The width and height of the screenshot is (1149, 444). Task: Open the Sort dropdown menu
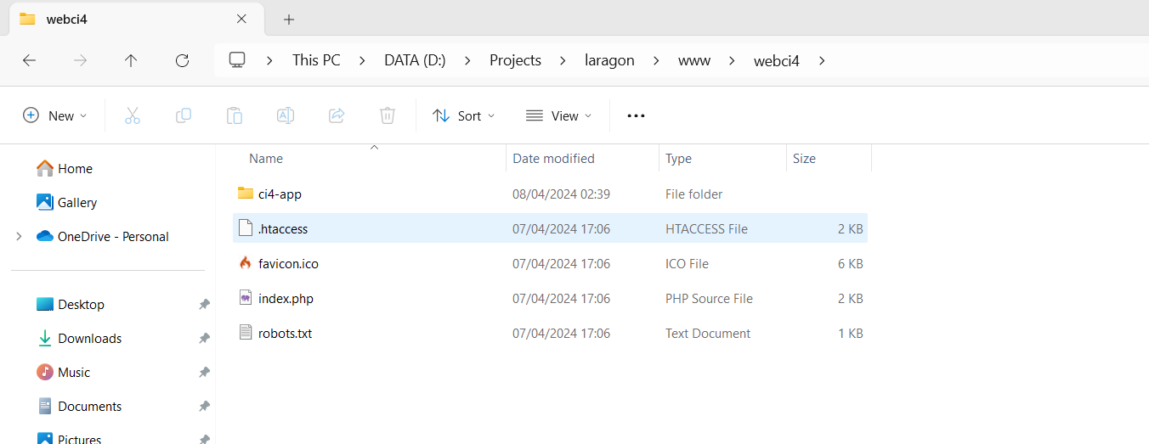pos(463,115)
